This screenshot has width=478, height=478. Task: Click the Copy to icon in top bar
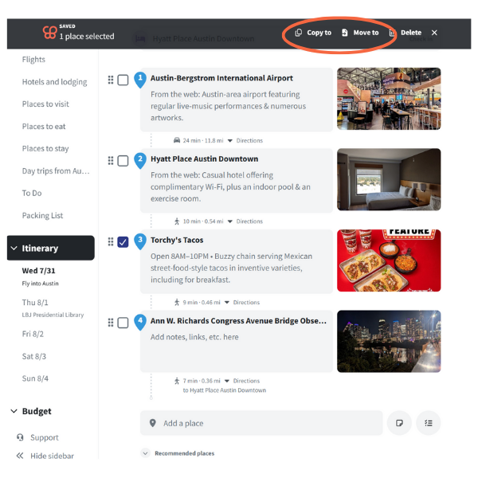(299, 33)
